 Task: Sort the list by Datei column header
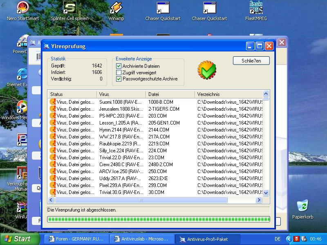(x=170, y=94)
